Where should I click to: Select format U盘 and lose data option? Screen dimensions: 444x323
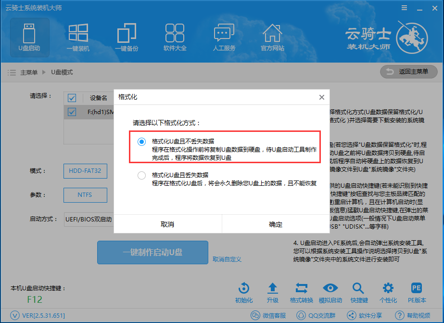tap(141, 176)
